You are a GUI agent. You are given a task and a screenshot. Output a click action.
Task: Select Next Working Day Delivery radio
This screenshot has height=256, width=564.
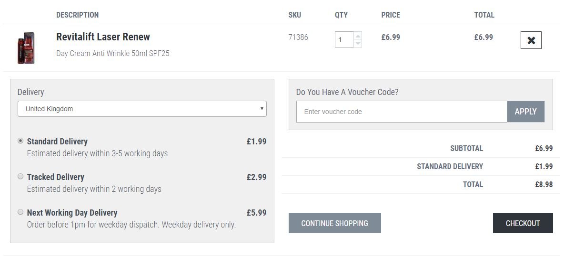tap(20, 212)
